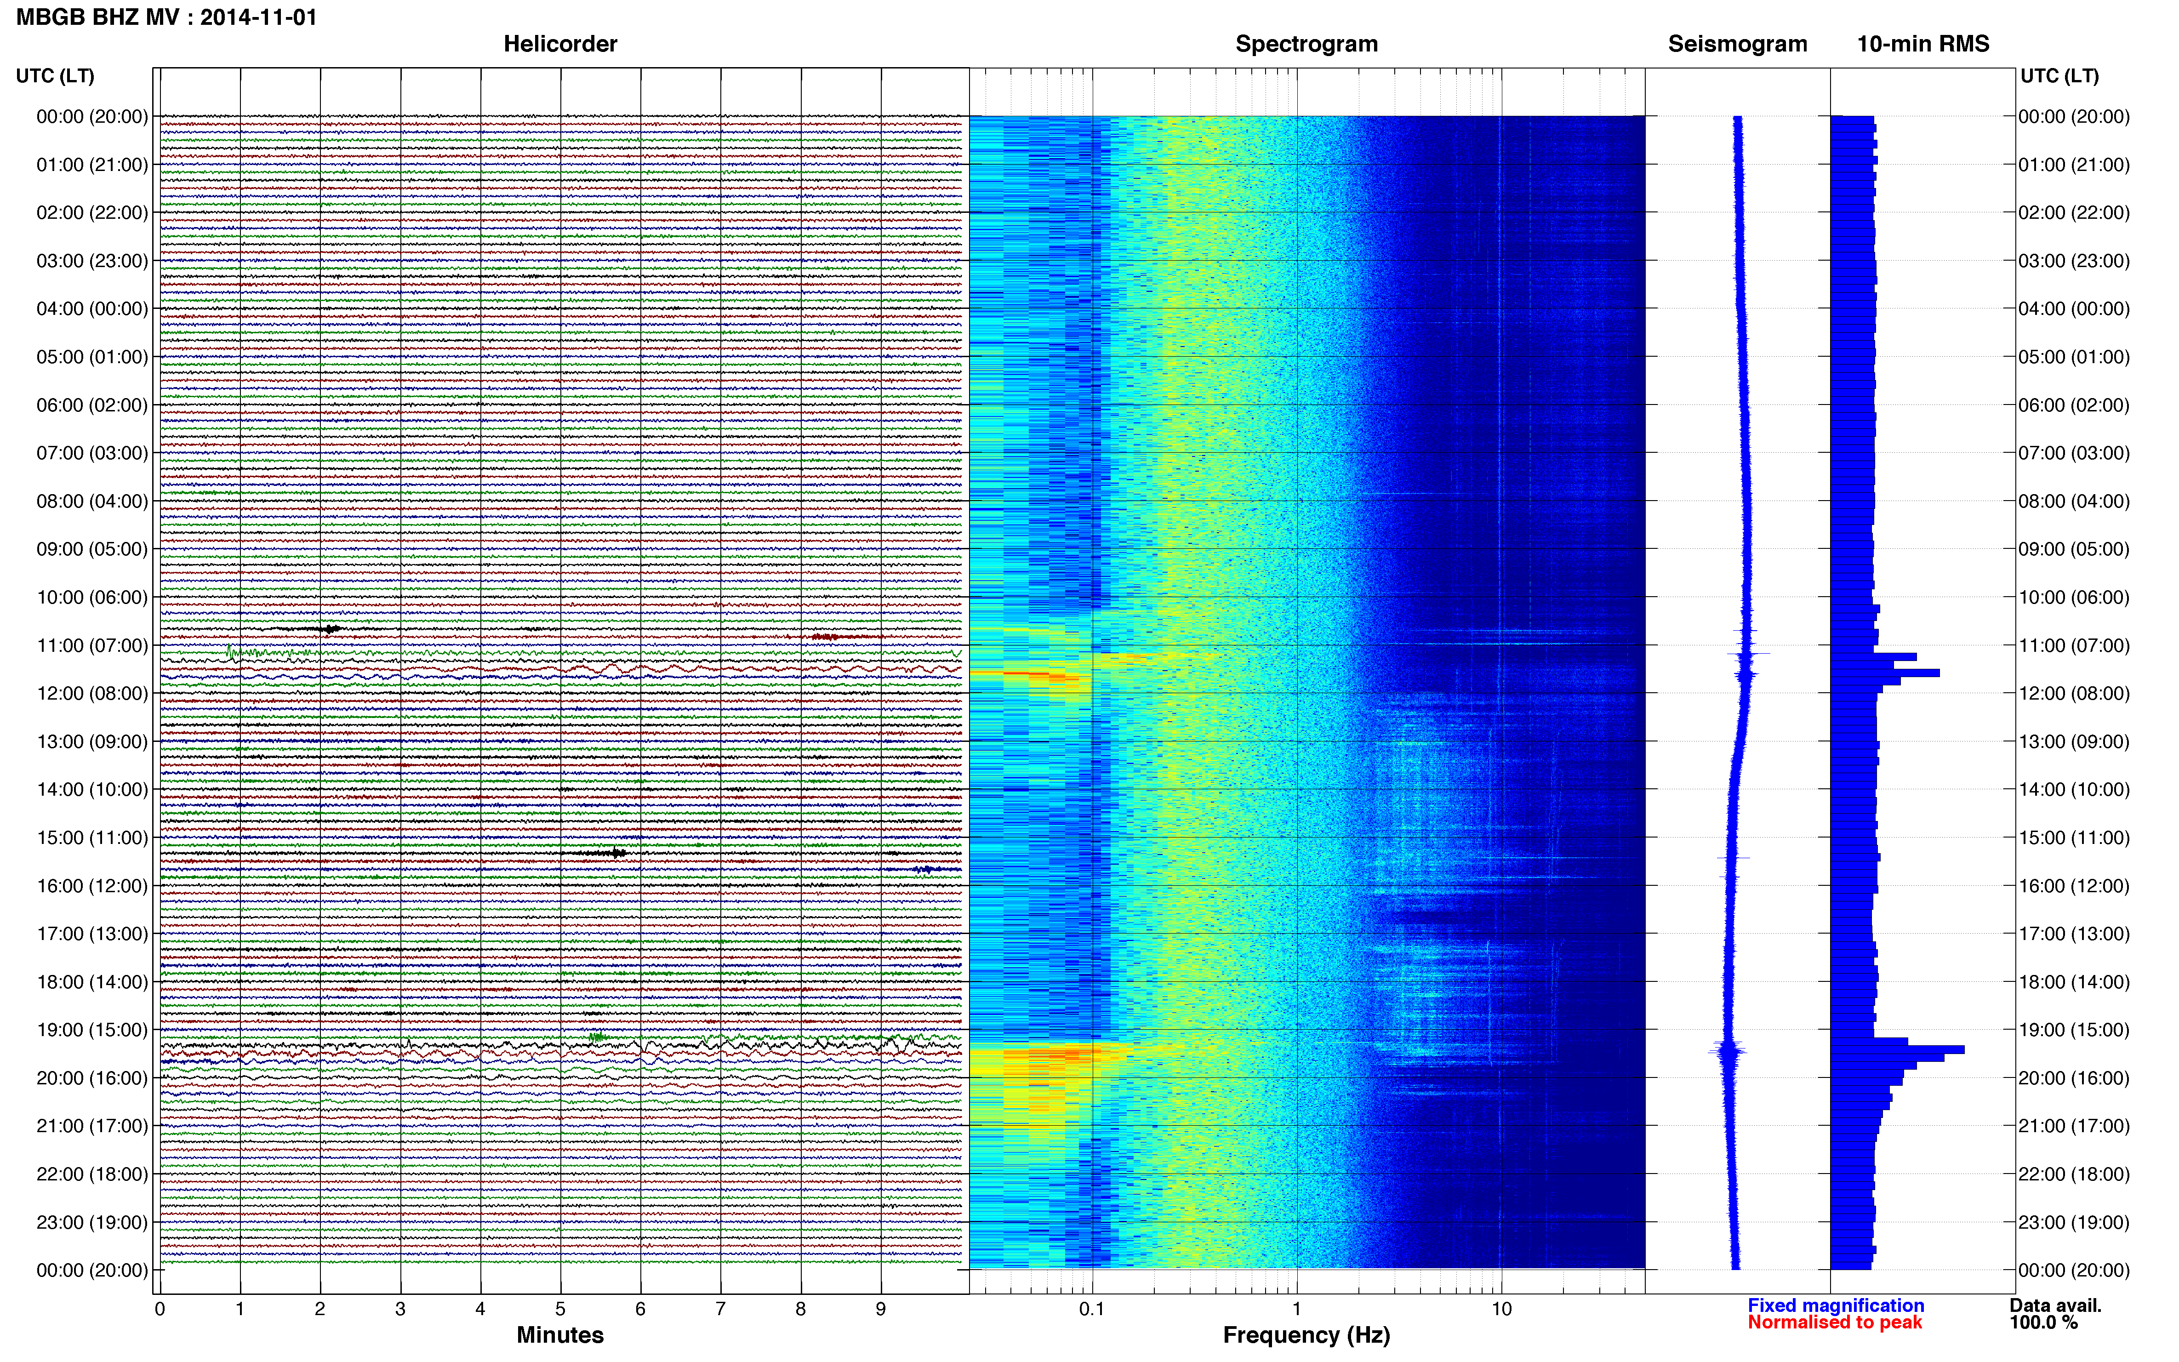This screenshot has height=1362, width=2179.
Task: Click Helicorder-side time label '01:00 (21:00)'
Action: (x=92, y=165)
